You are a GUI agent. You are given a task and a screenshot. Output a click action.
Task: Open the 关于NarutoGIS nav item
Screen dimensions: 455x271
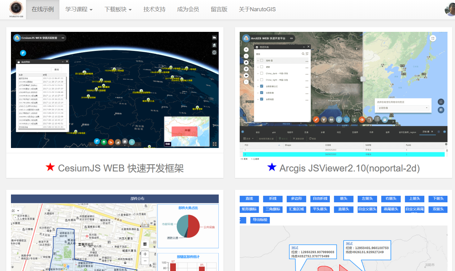pos(257,9)
